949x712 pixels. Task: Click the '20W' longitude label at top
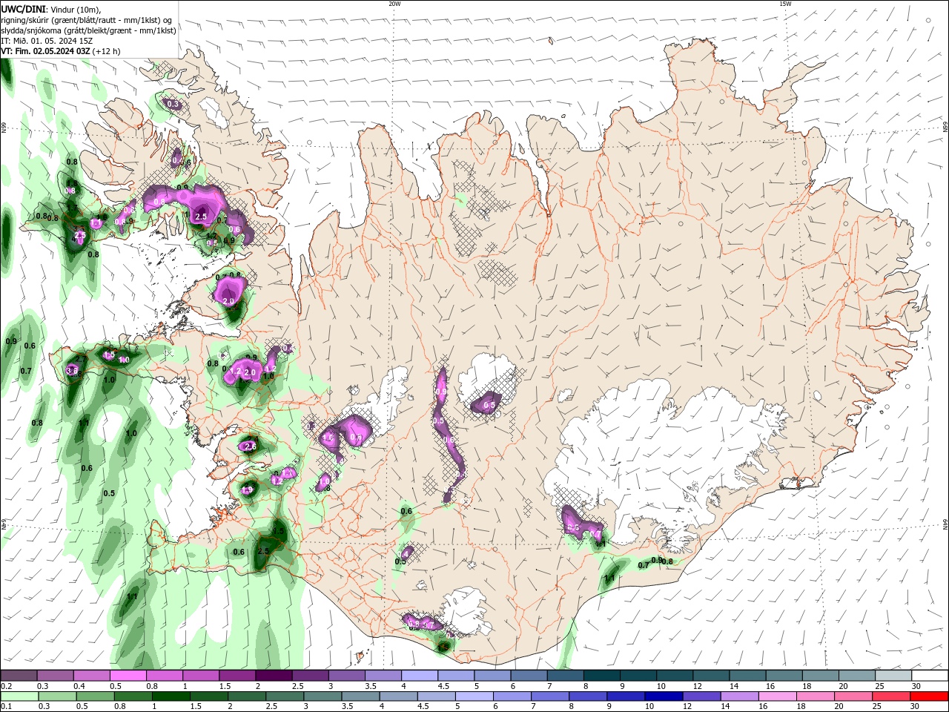(394, 4)
